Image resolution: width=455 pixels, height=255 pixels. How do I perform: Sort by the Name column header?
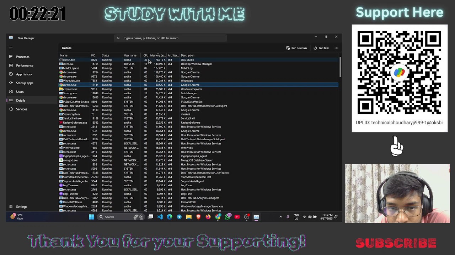click(x=74, y=55)
